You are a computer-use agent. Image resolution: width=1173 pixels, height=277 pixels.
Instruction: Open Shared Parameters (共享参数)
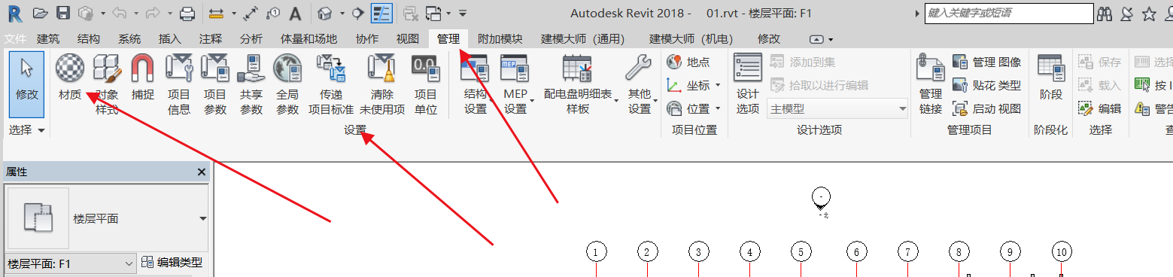[251, 84]
